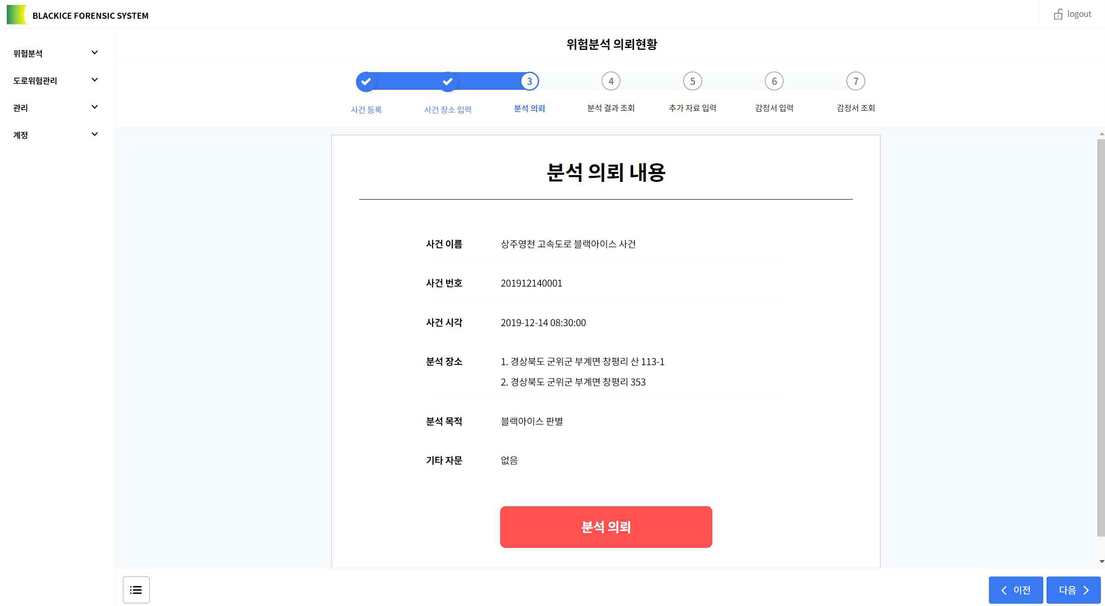
Task: Select step 3 circle in progress bar
Action: (529, 81)
